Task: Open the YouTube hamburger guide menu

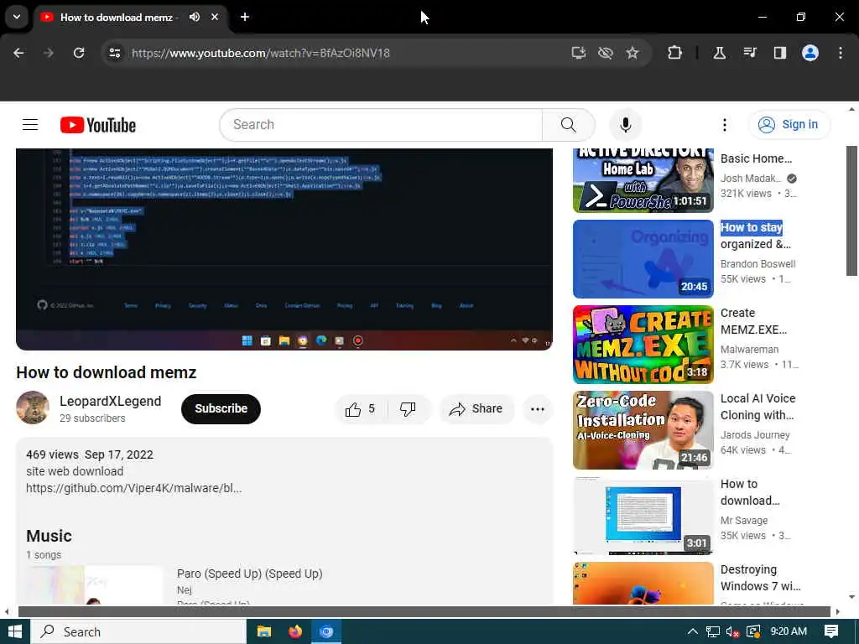Action: coord(30,125)
